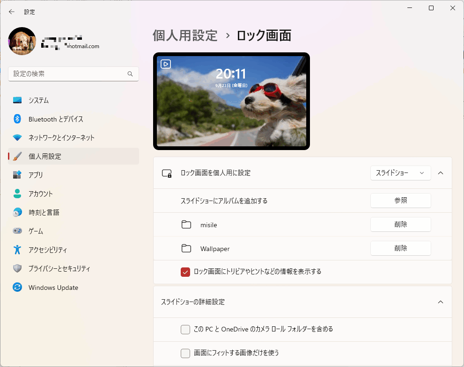The height and width of the screenshot is (367, 464).
Task: Click the Bluetooth icon in sidebar
Action: pyautogui.click(x=17, y=119)
